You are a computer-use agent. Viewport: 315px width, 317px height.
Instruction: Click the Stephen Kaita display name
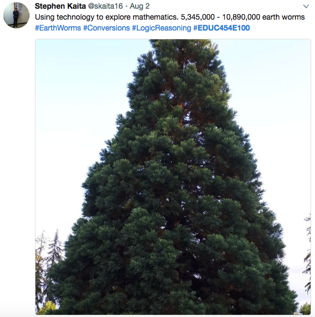click(x=60, y=6)
